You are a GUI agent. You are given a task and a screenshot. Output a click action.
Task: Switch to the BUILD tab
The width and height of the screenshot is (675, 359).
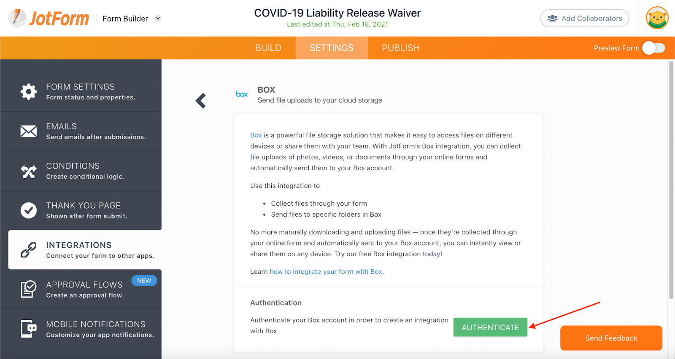(268, 48)
